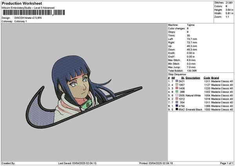The height and width of the screenshot is (166, 235).
Task: Select the Max Jump value '7.0 mm'
Action: coord(191,67)
